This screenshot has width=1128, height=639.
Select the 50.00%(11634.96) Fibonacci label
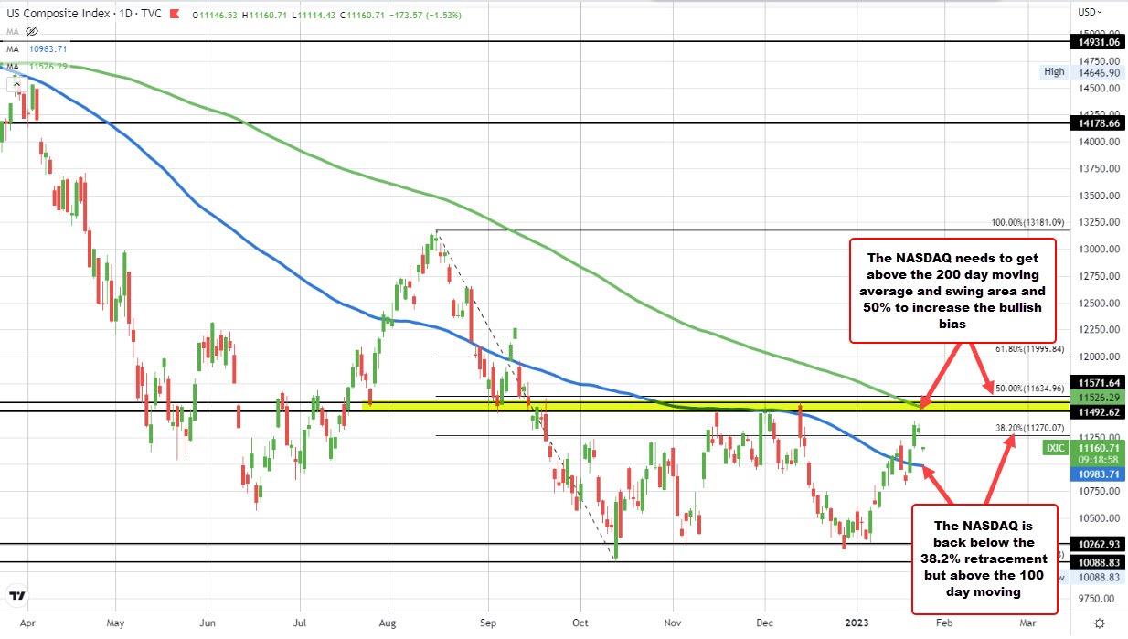click(x=1031, y=389)
